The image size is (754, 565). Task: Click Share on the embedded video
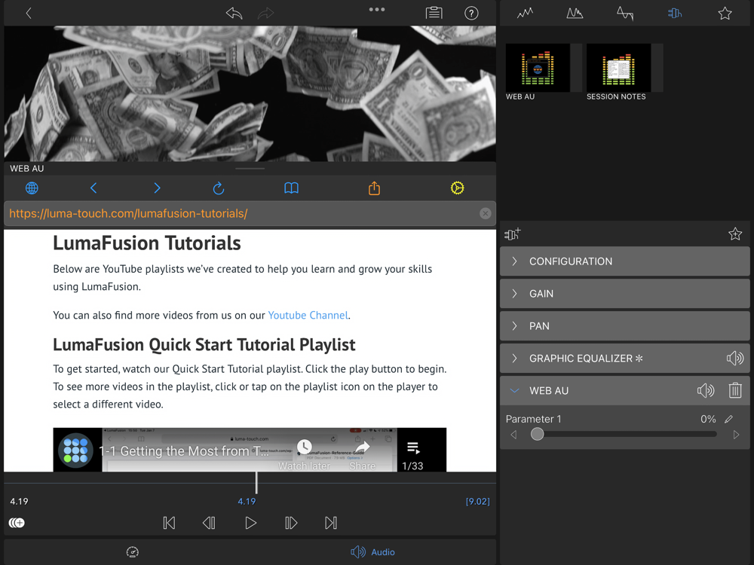363,455
